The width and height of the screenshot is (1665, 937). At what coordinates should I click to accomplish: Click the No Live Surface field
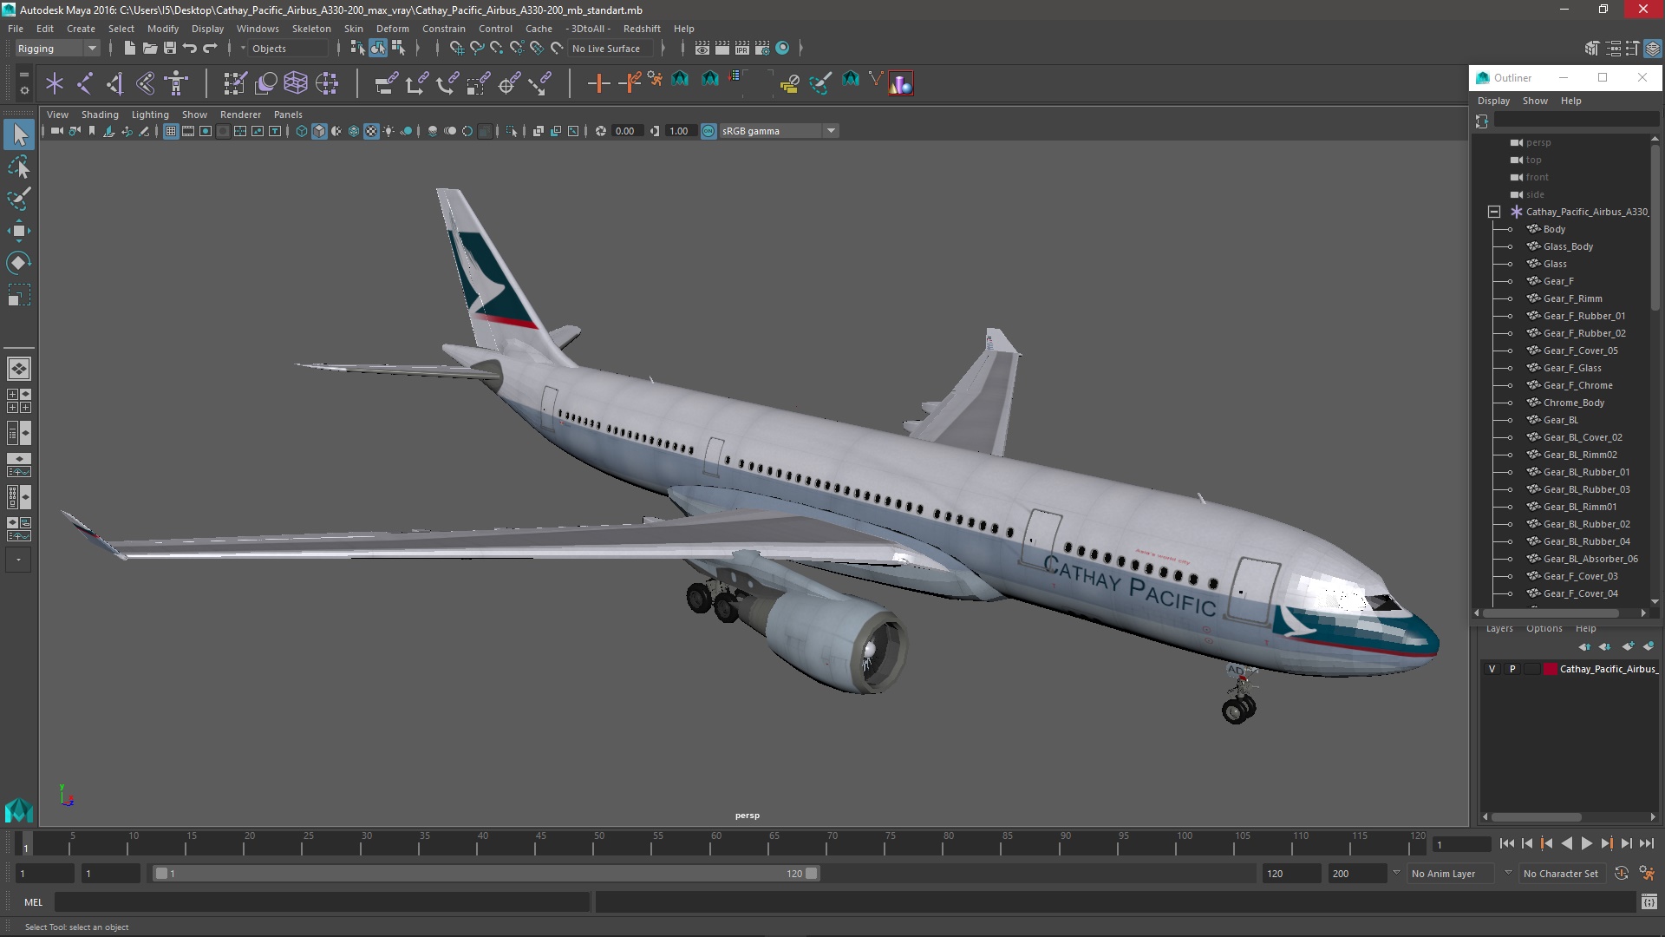(x=610, y=49)
